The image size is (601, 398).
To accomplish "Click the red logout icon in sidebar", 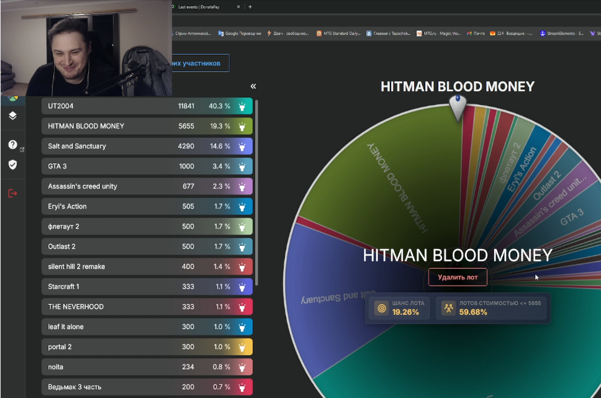I will pos(12,193).
